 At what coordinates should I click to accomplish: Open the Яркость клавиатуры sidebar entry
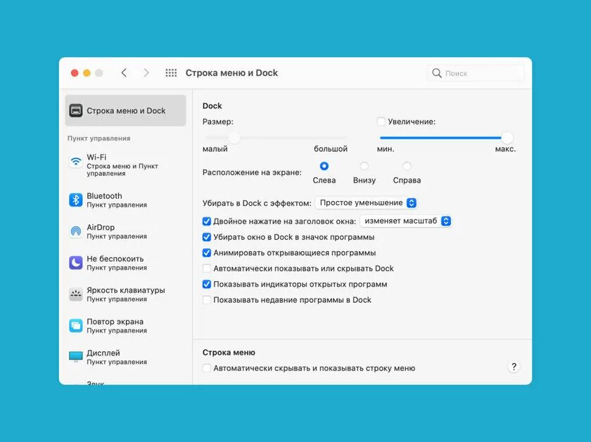pos(125,294)
